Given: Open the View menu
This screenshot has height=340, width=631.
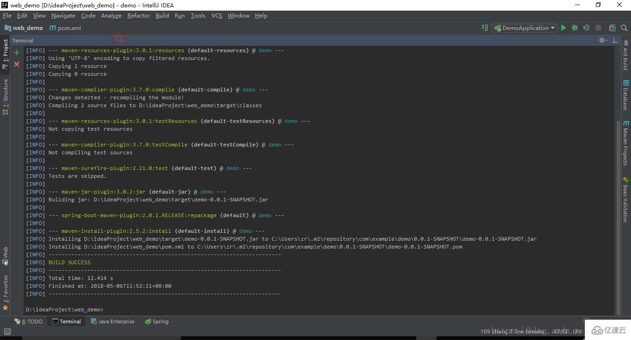Looking at the screenshot, I should [x=39, y=15].
